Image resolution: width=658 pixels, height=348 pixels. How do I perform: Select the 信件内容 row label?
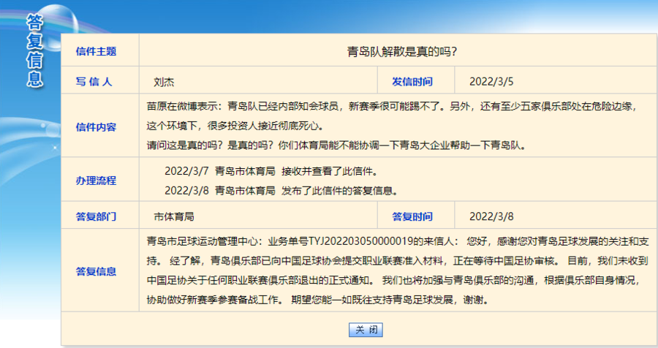pos(96,126)
